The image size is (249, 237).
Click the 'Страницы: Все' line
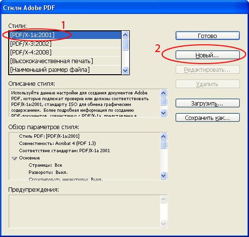(x=45, y=165)
